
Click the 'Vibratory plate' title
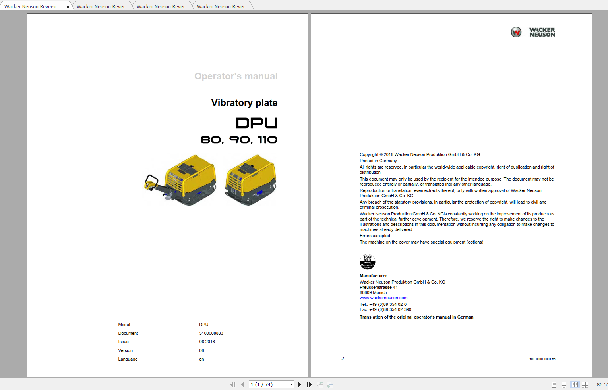click(x=244, y=103)
